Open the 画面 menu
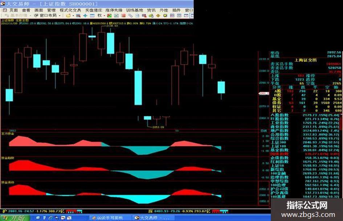The image size is (343, 221). (x=39, y=10)
